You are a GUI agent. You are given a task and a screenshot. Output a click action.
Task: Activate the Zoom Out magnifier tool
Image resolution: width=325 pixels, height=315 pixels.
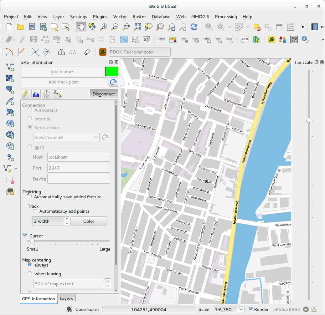[x=115, y=27]
